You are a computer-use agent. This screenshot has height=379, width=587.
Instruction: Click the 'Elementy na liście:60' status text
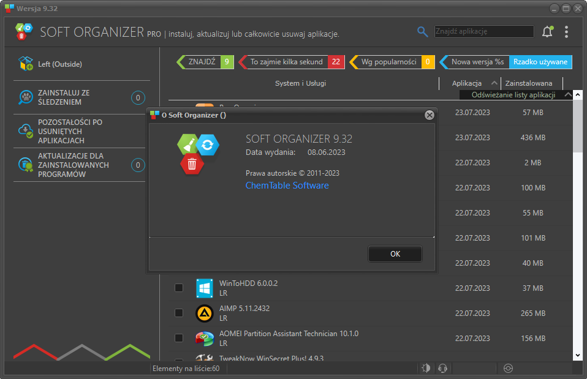(x=186, y=368)
